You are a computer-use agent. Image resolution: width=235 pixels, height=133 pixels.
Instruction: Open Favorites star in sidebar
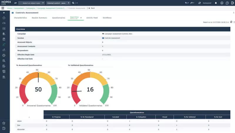tap(4, 123)
